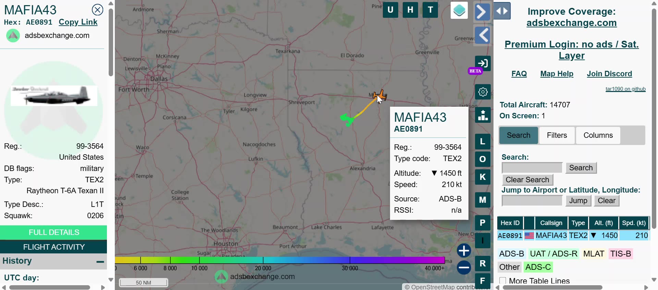Toggle the O map option button
Image resolution: width=658 pixels, height=290 pixels.
point(483,159)
